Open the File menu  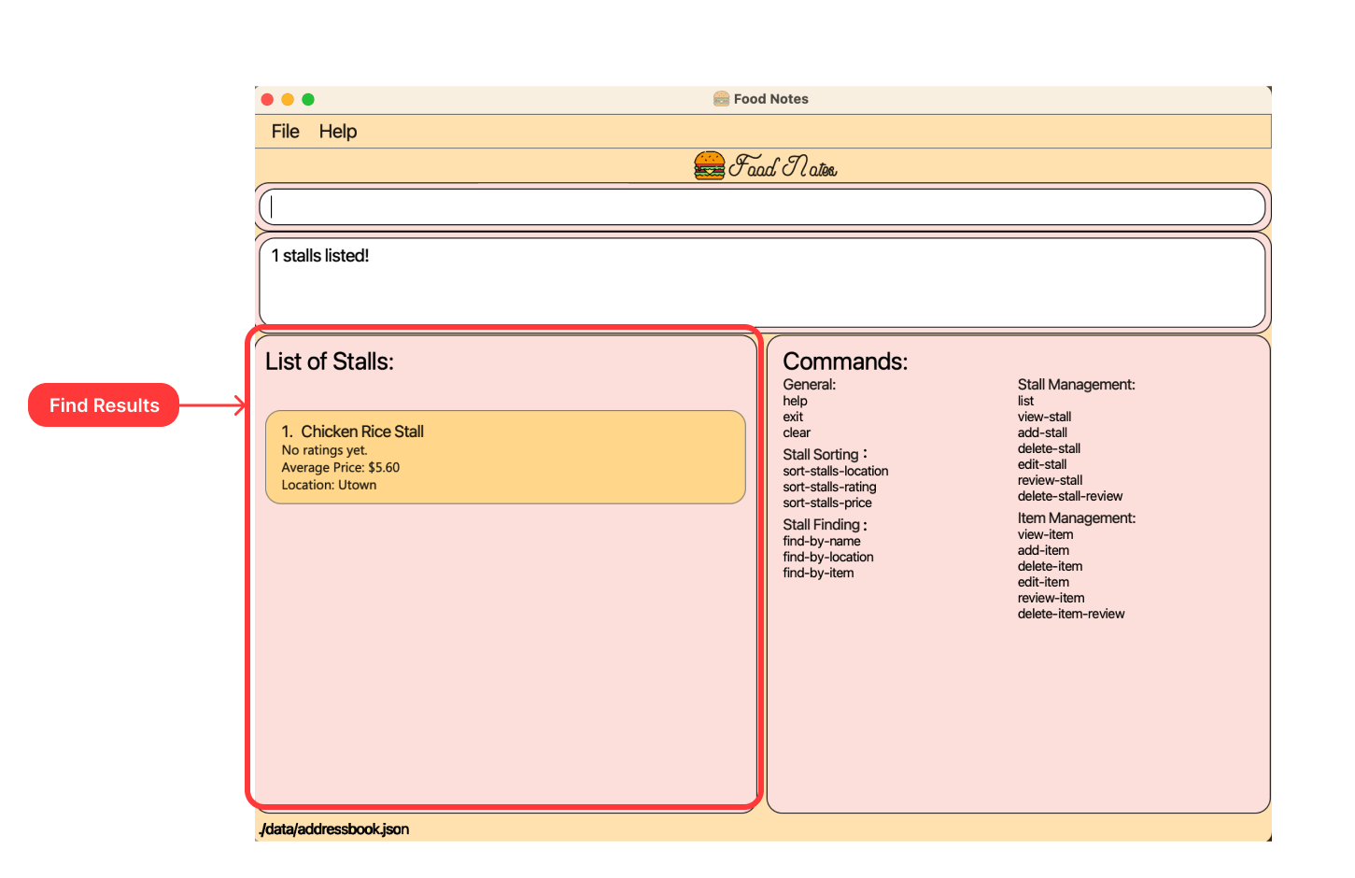pos(285,132)
